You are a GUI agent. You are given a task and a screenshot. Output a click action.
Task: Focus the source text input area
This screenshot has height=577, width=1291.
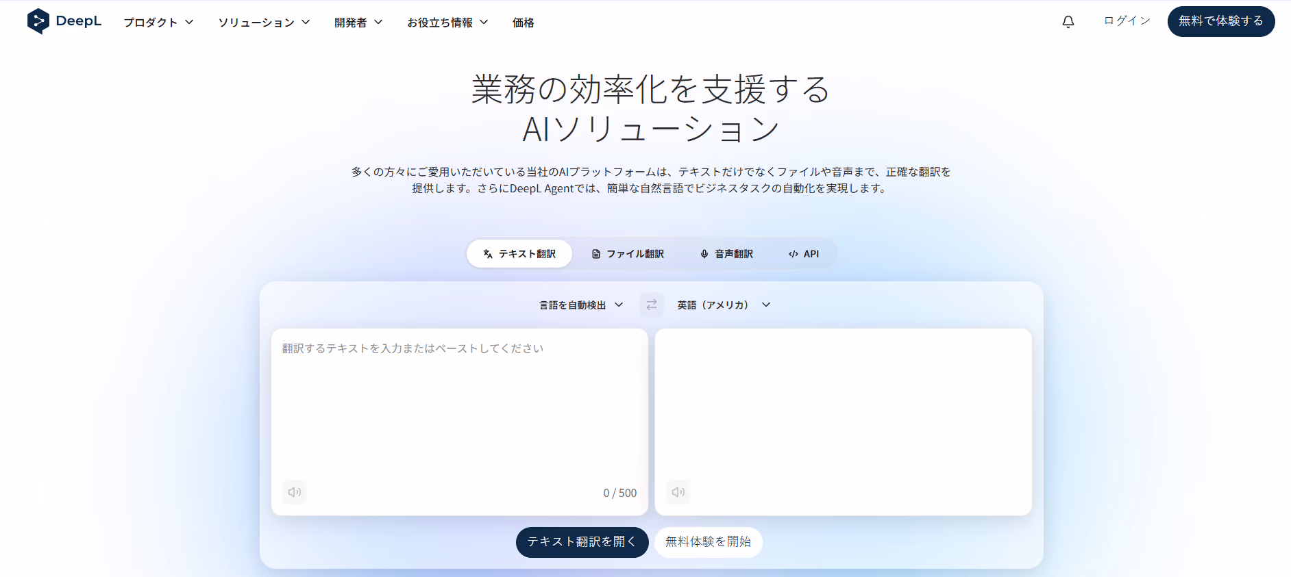460,422
